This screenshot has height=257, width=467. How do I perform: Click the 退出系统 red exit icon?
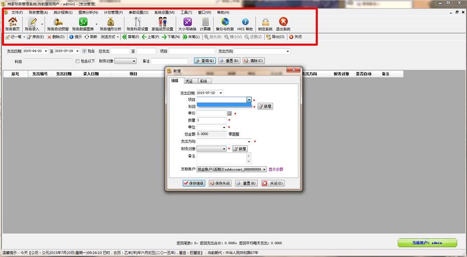coord(283,24)
